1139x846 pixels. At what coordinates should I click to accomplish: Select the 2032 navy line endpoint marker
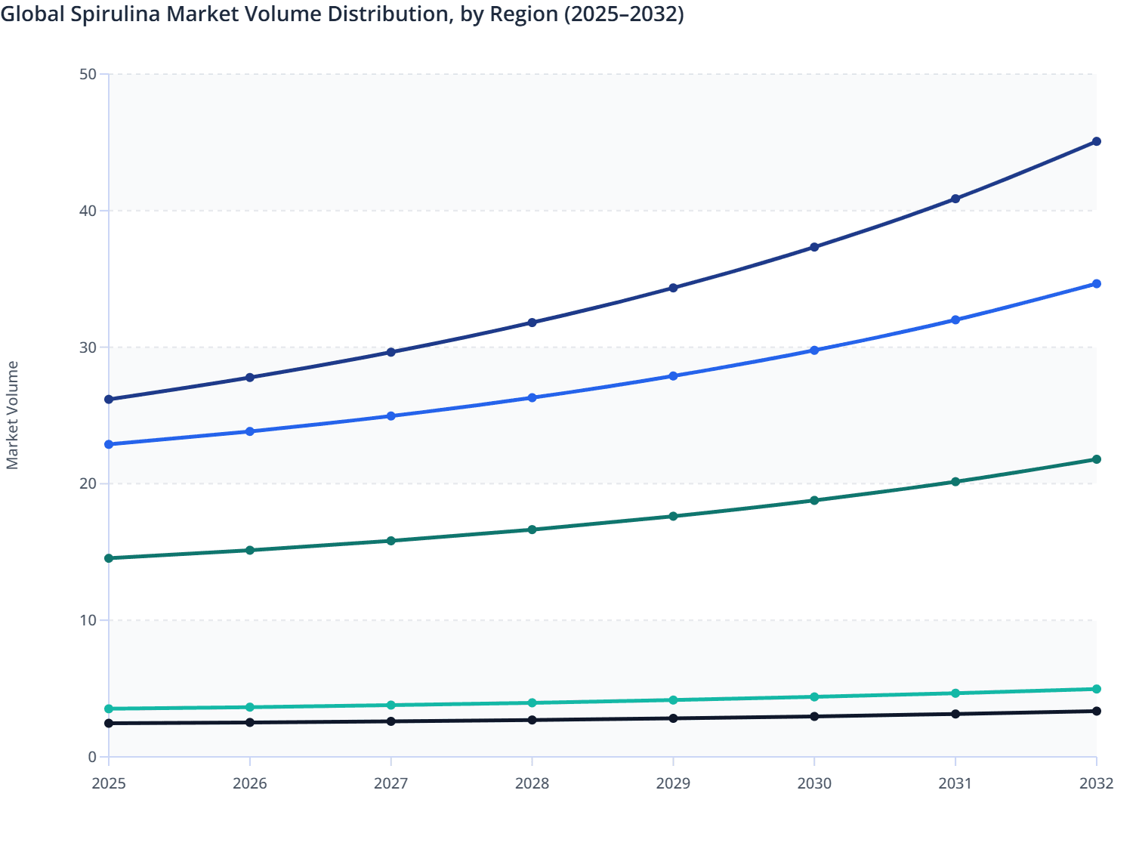click(x=1096, y=140)
